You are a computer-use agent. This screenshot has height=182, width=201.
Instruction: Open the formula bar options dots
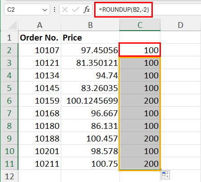pos(55,10)
